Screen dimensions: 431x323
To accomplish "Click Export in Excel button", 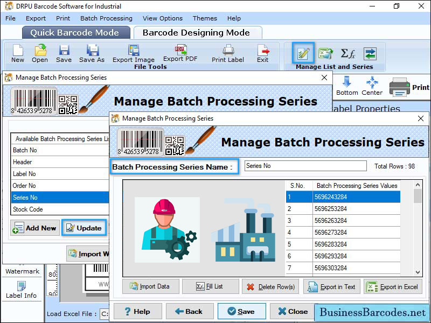I will click(x=393, y=286).
